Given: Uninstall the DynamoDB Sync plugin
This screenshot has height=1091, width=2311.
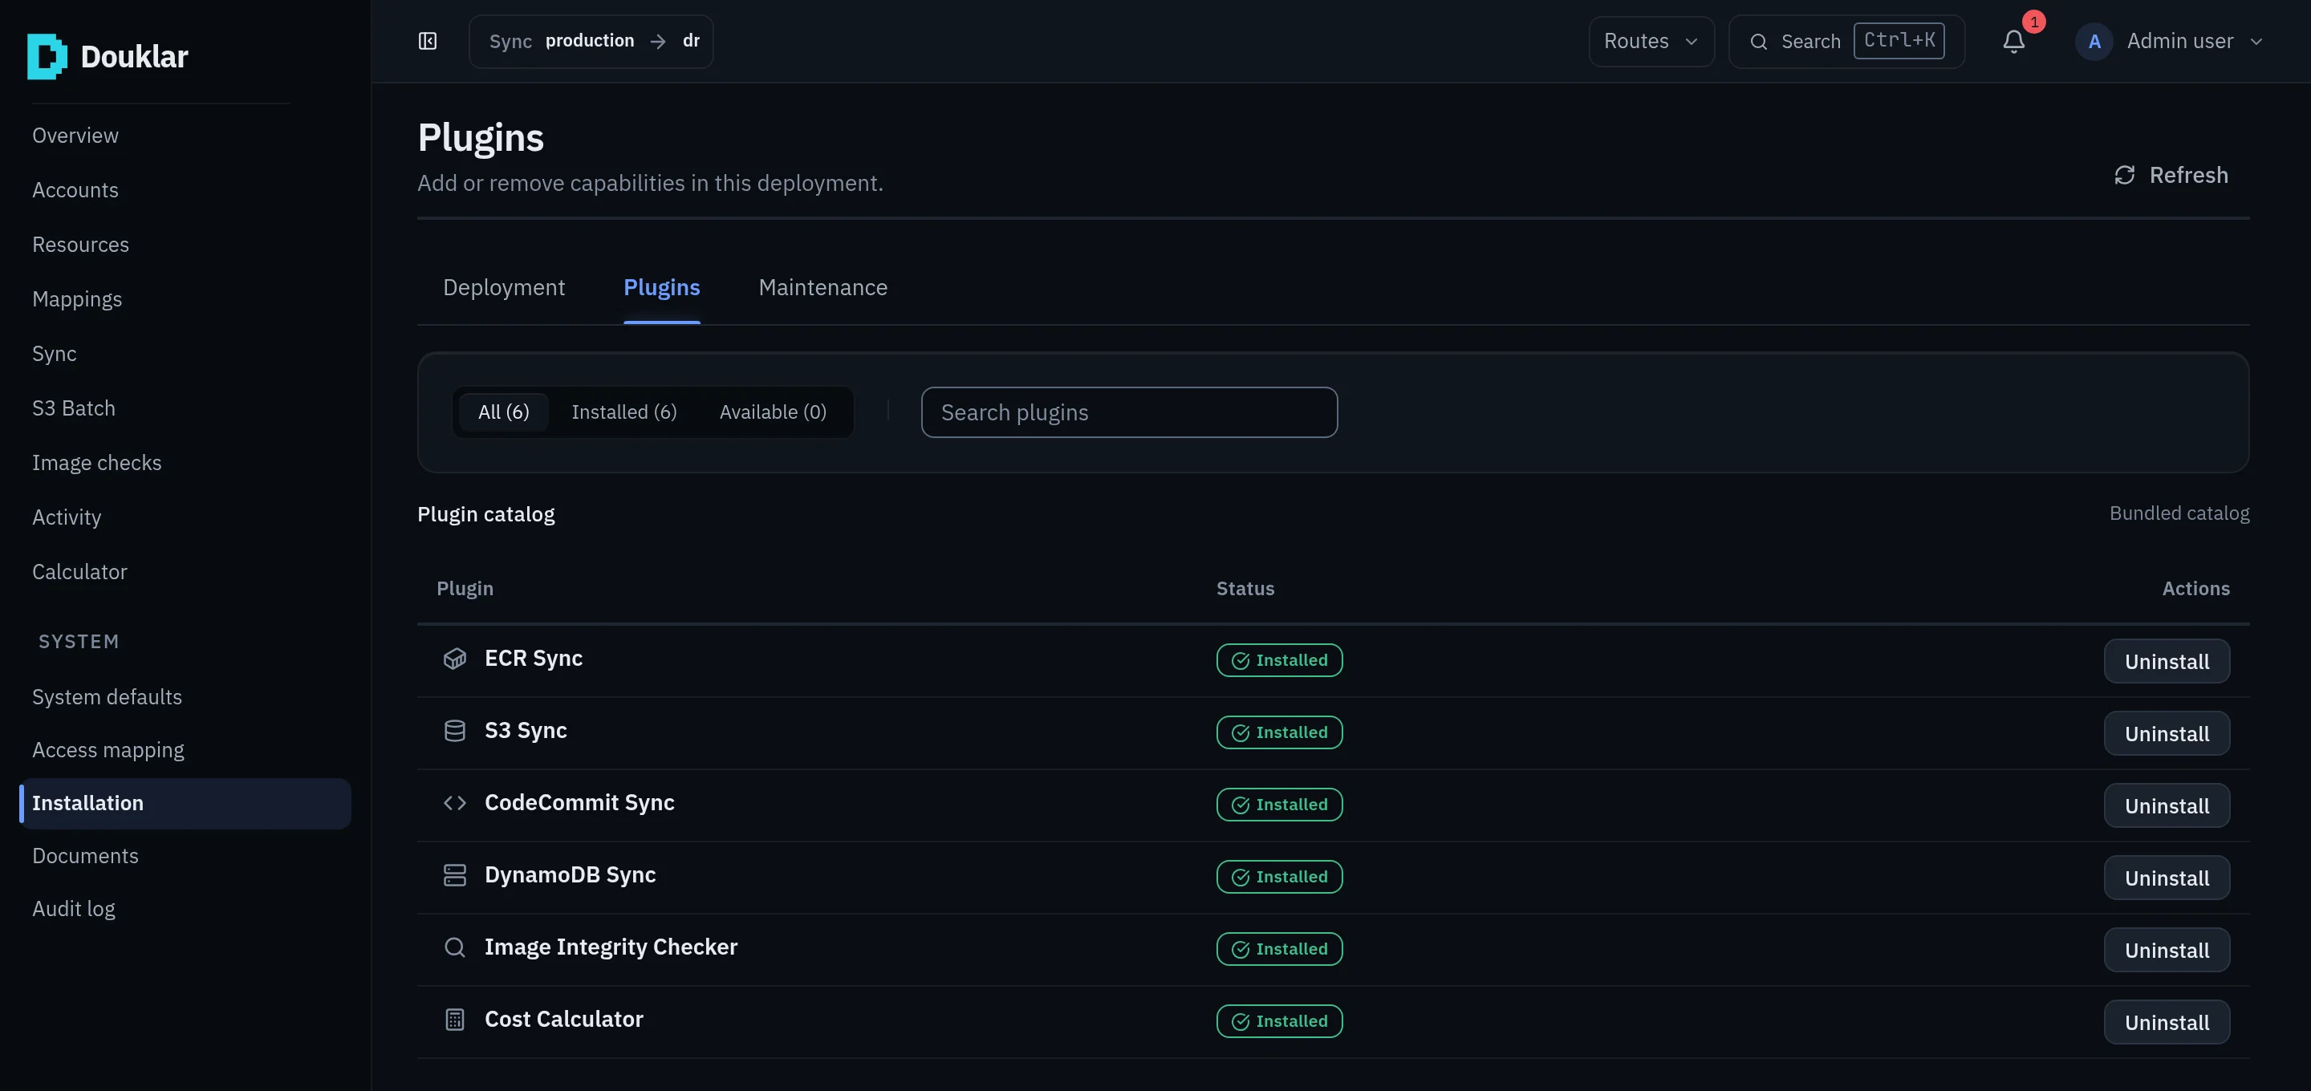Looking at the screenshot, I should [2167, 878].
